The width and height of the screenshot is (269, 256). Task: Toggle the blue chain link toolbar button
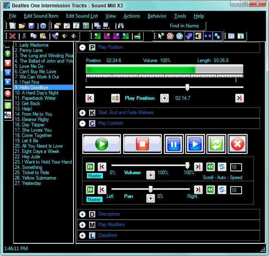tap(189, 36)
